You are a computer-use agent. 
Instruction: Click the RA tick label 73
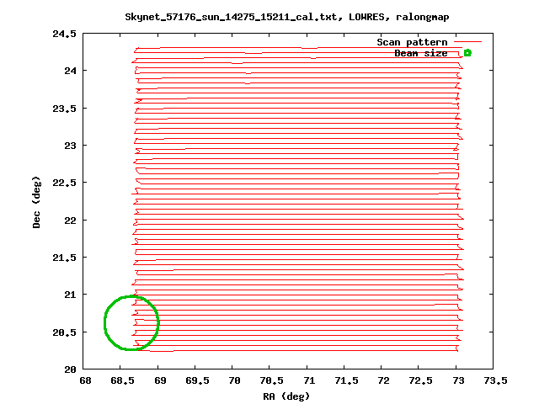click(458, 380)
